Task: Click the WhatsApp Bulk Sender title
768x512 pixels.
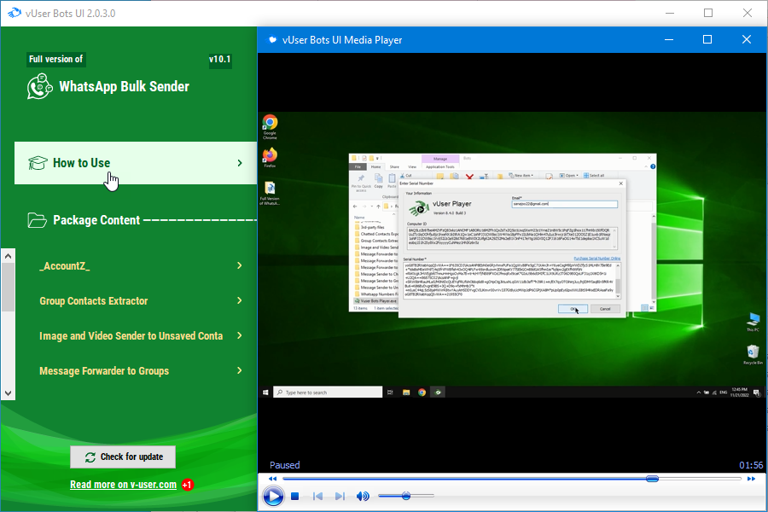Action: tap(124, 87)
